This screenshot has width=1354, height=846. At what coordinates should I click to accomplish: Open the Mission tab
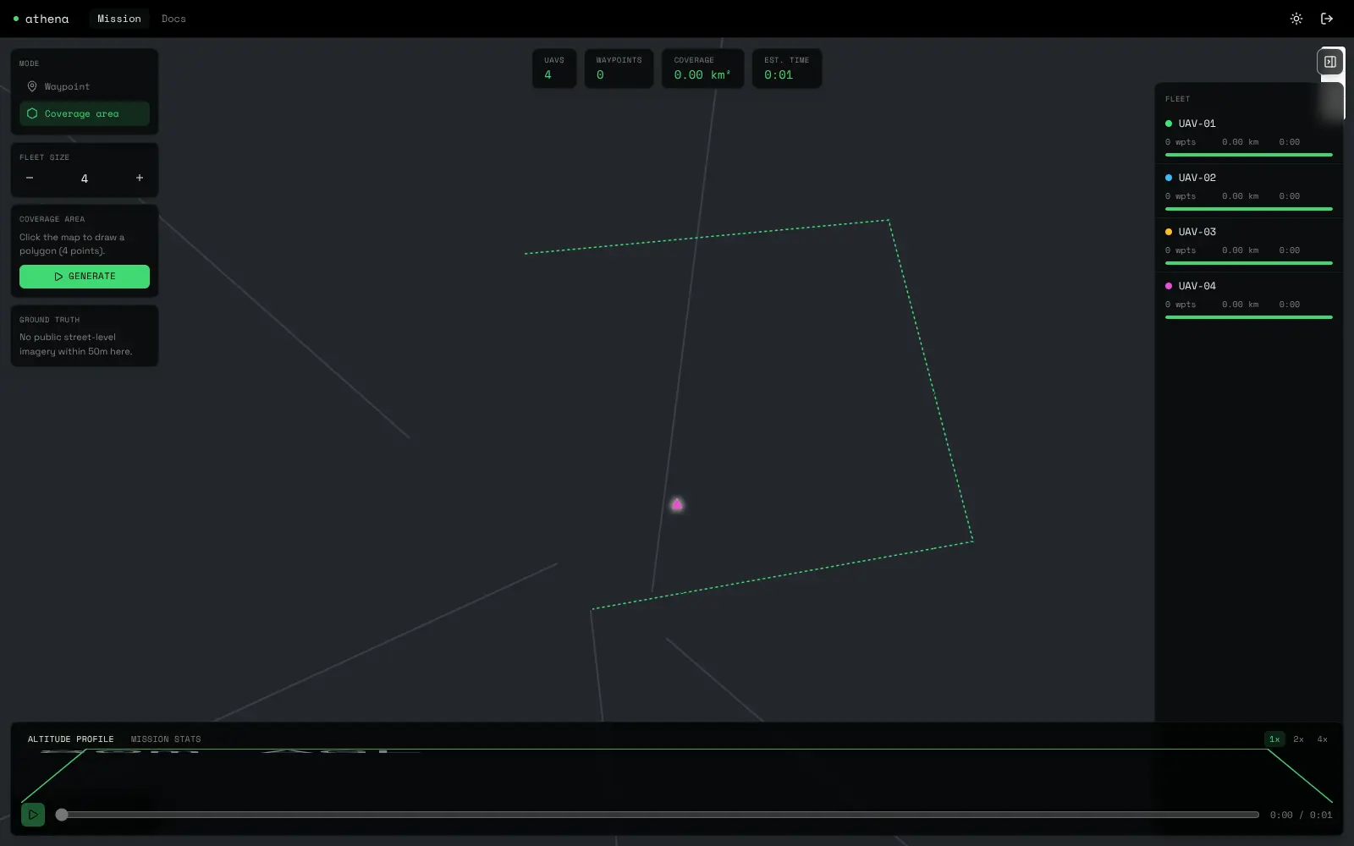pos(119,19)
